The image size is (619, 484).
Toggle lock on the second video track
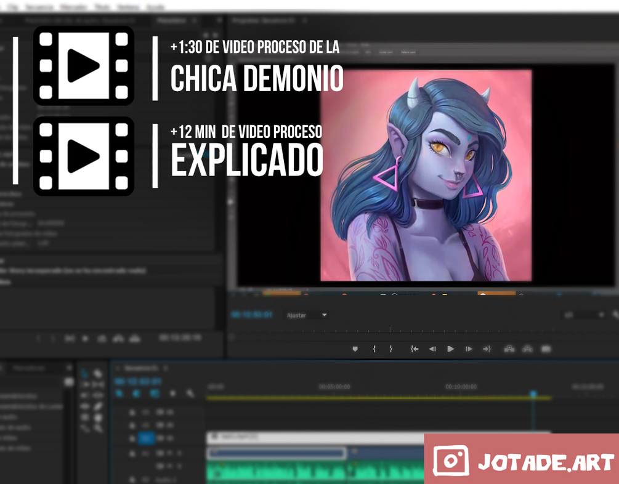click(132, 426)
